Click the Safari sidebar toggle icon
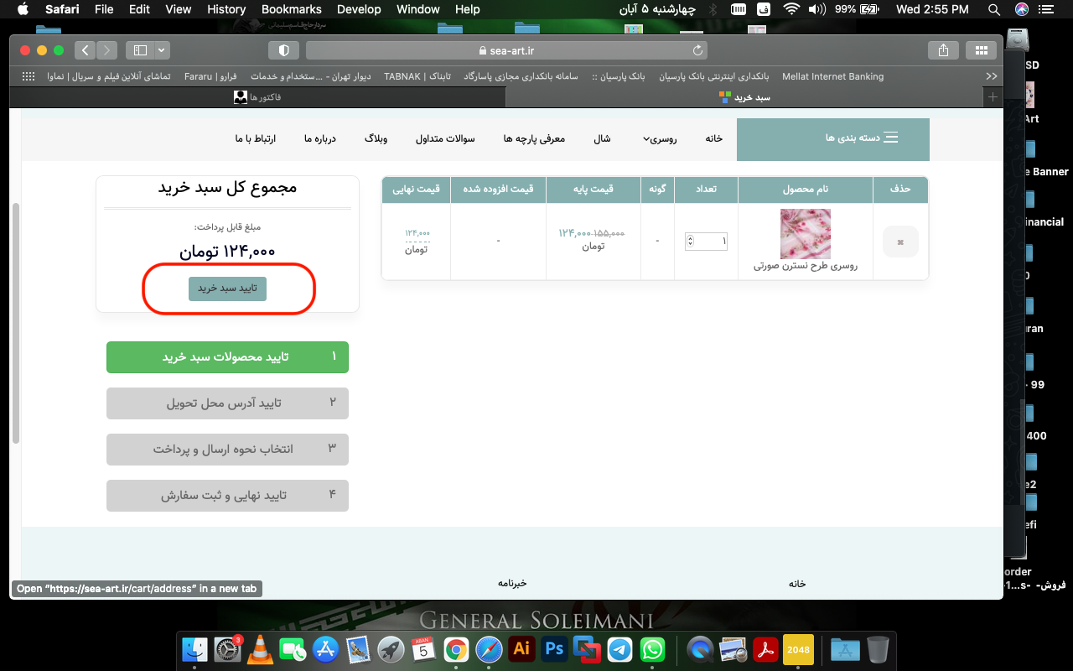 (140, 50)
